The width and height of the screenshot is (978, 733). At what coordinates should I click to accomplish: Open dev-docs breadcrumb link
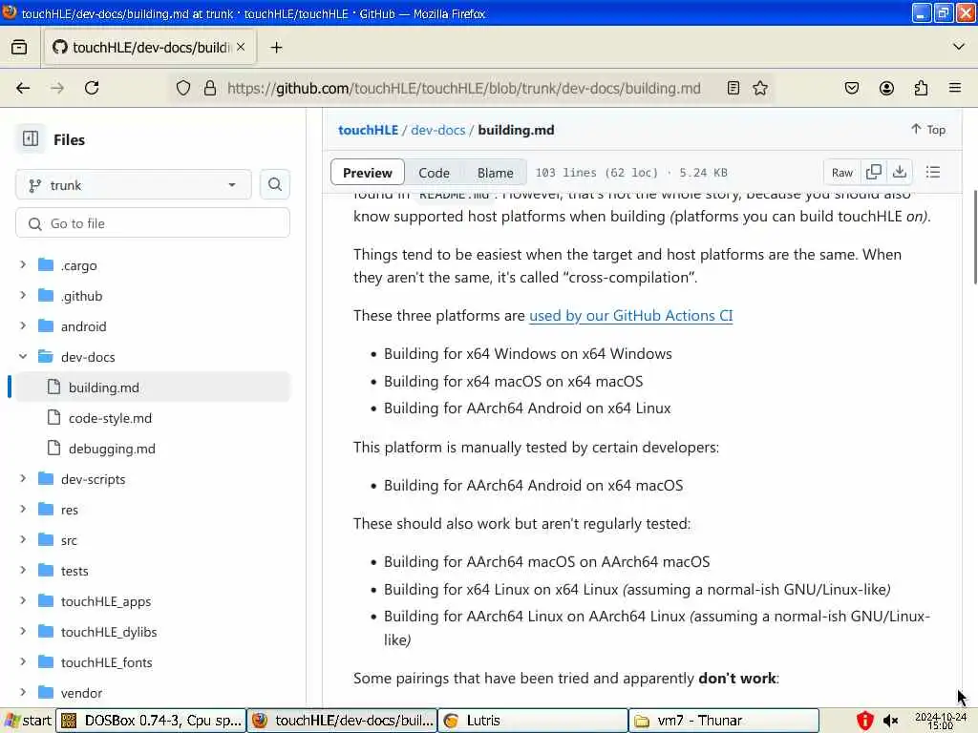[437, 130]
